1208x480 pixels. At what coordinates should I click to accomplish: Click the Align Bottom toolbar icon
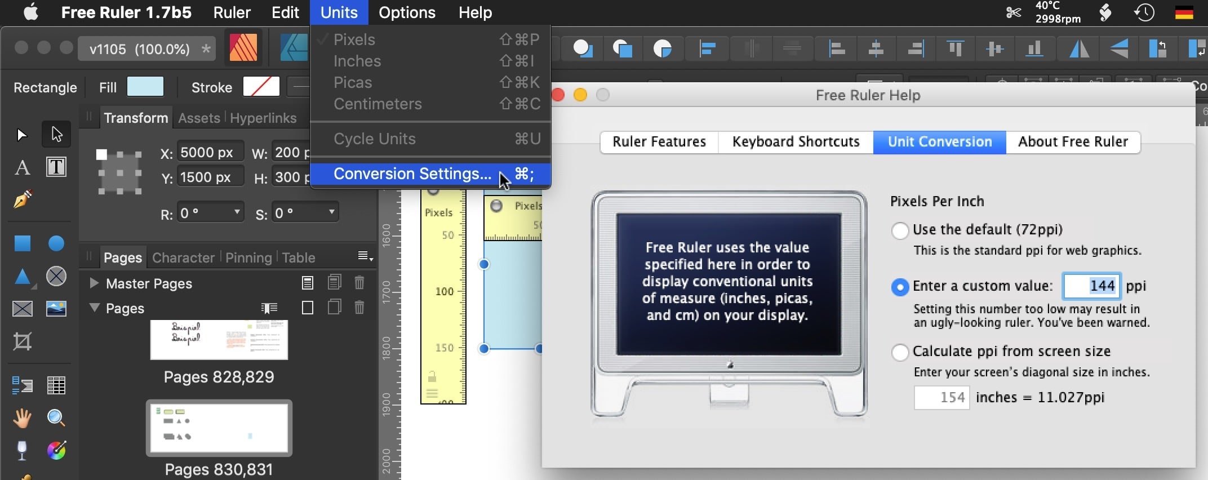click(1034, 49)
